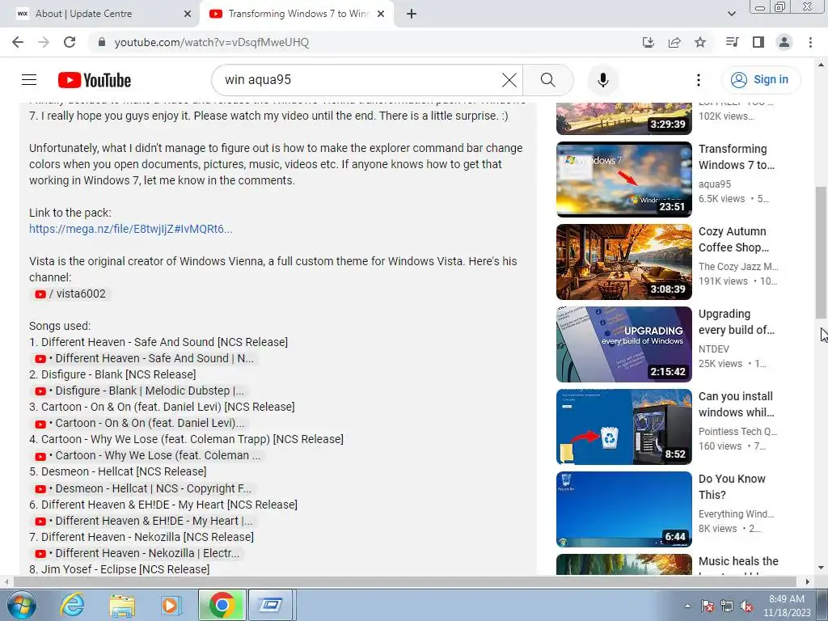The image size is (828, 621).
Task: Click the scroll-down arrow of the page scrollbar
Action: tap(821, 568)
